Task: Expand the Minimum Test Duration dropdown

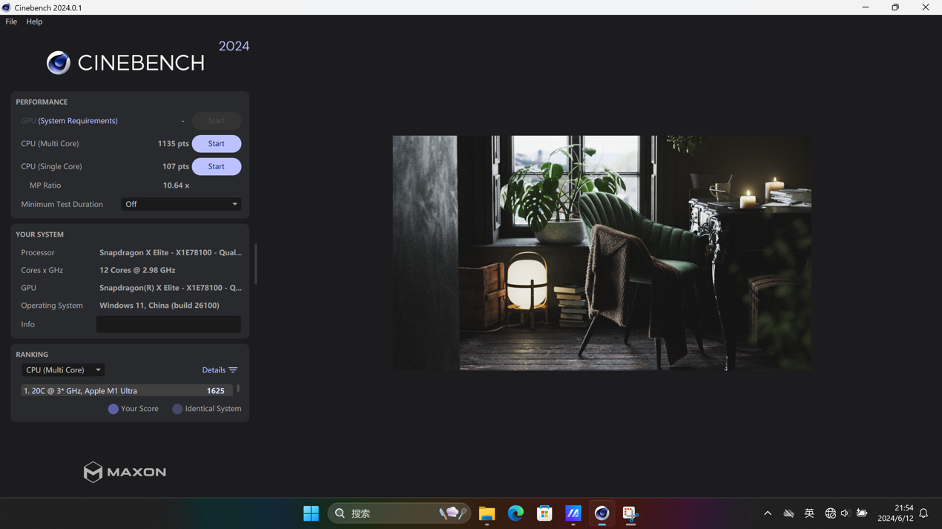Action: [181, 204]
